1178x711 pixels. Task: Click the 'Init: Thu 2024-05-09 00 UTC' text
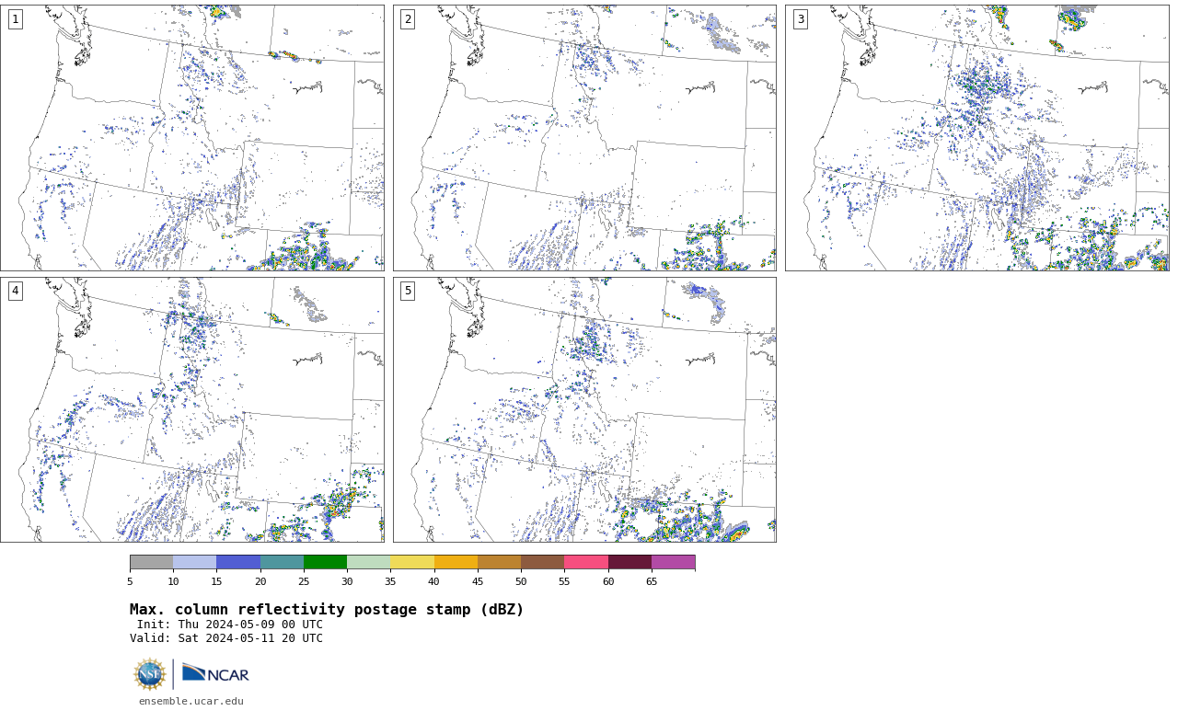[230, 625]
